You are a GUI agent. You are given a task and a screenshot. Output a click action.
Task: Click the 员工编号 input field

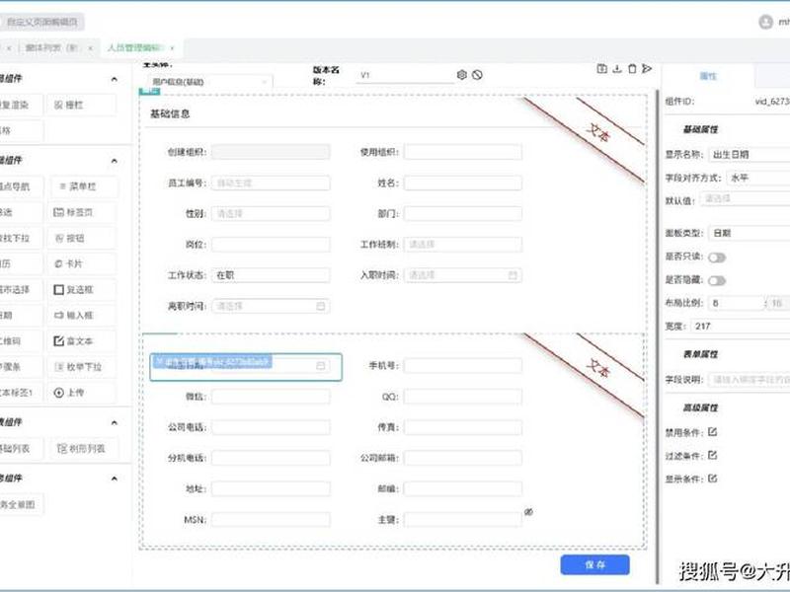point(271,183)
